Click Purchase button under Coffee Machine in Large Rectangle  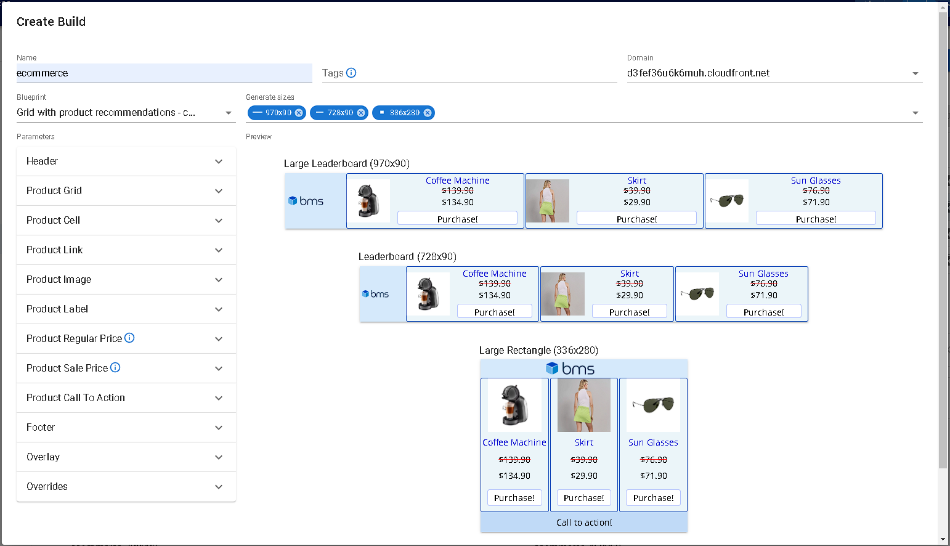tap(514, 498)
